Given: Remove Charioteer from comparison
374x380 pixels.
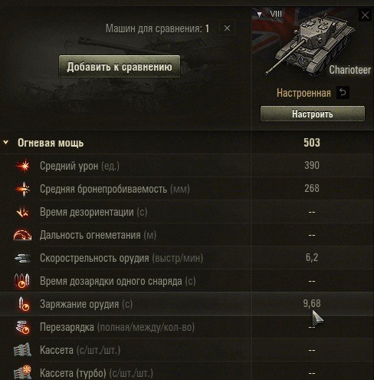Looking at the screenshot, I should coord(365,15).
